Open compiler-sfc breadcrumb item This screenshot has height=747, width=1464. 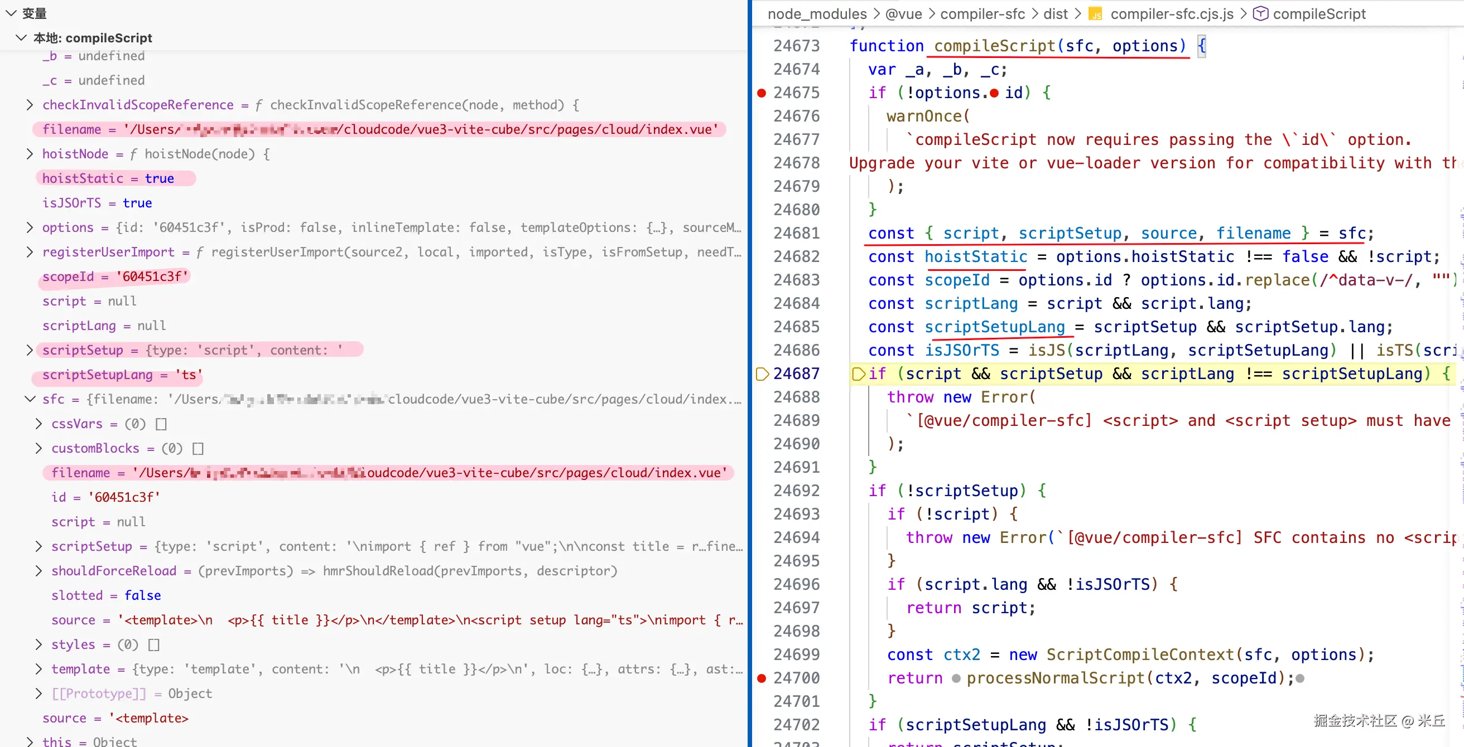[982, 14]
